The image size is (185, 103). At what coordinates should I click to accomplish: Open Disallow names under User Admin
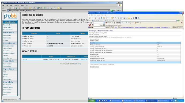click(8, 87)
